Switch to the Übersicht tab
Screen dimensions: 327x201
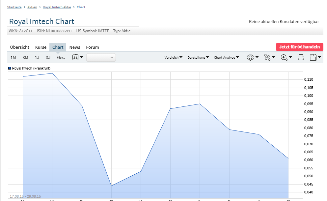20,47
